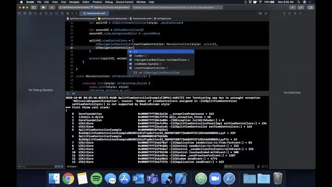Open the Project navigator folder icon
This screenshot has width=332, height=187.
(20, 14)
